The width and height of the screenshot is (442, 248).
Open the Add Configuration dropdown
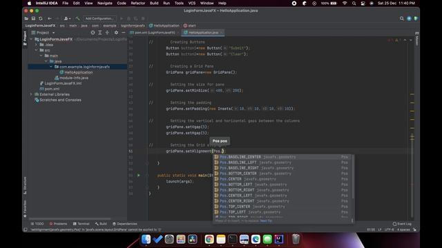[99, 19]
